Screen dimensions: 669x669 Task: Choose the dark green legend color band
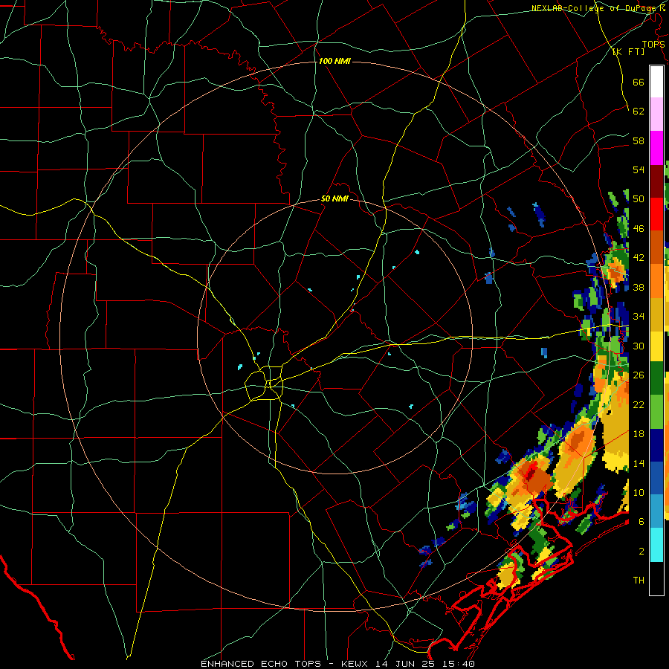(x=656, y=378)
